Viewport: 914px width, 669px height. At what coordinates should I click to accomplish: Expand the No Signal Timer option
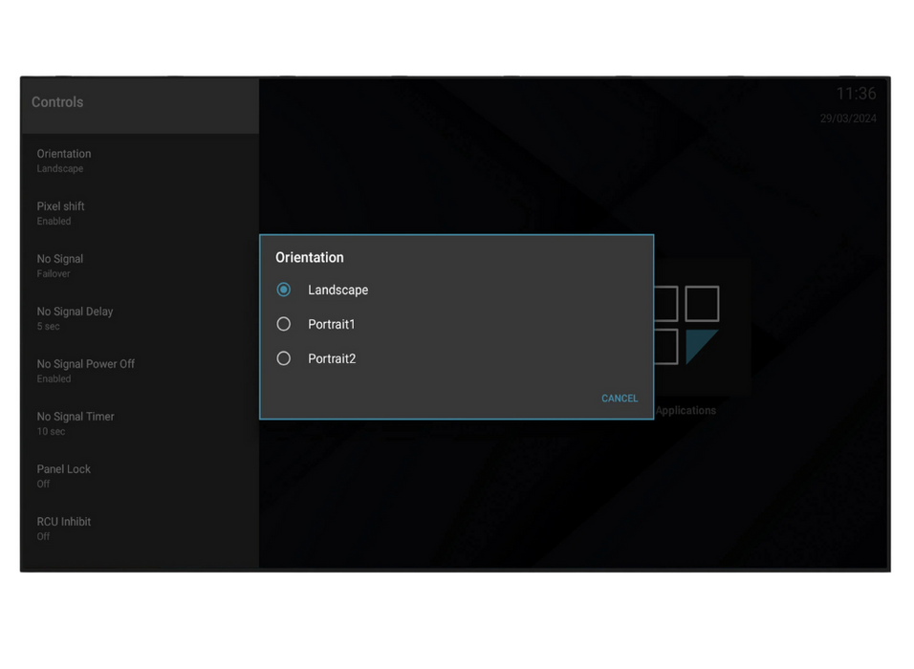click(76, 422)
